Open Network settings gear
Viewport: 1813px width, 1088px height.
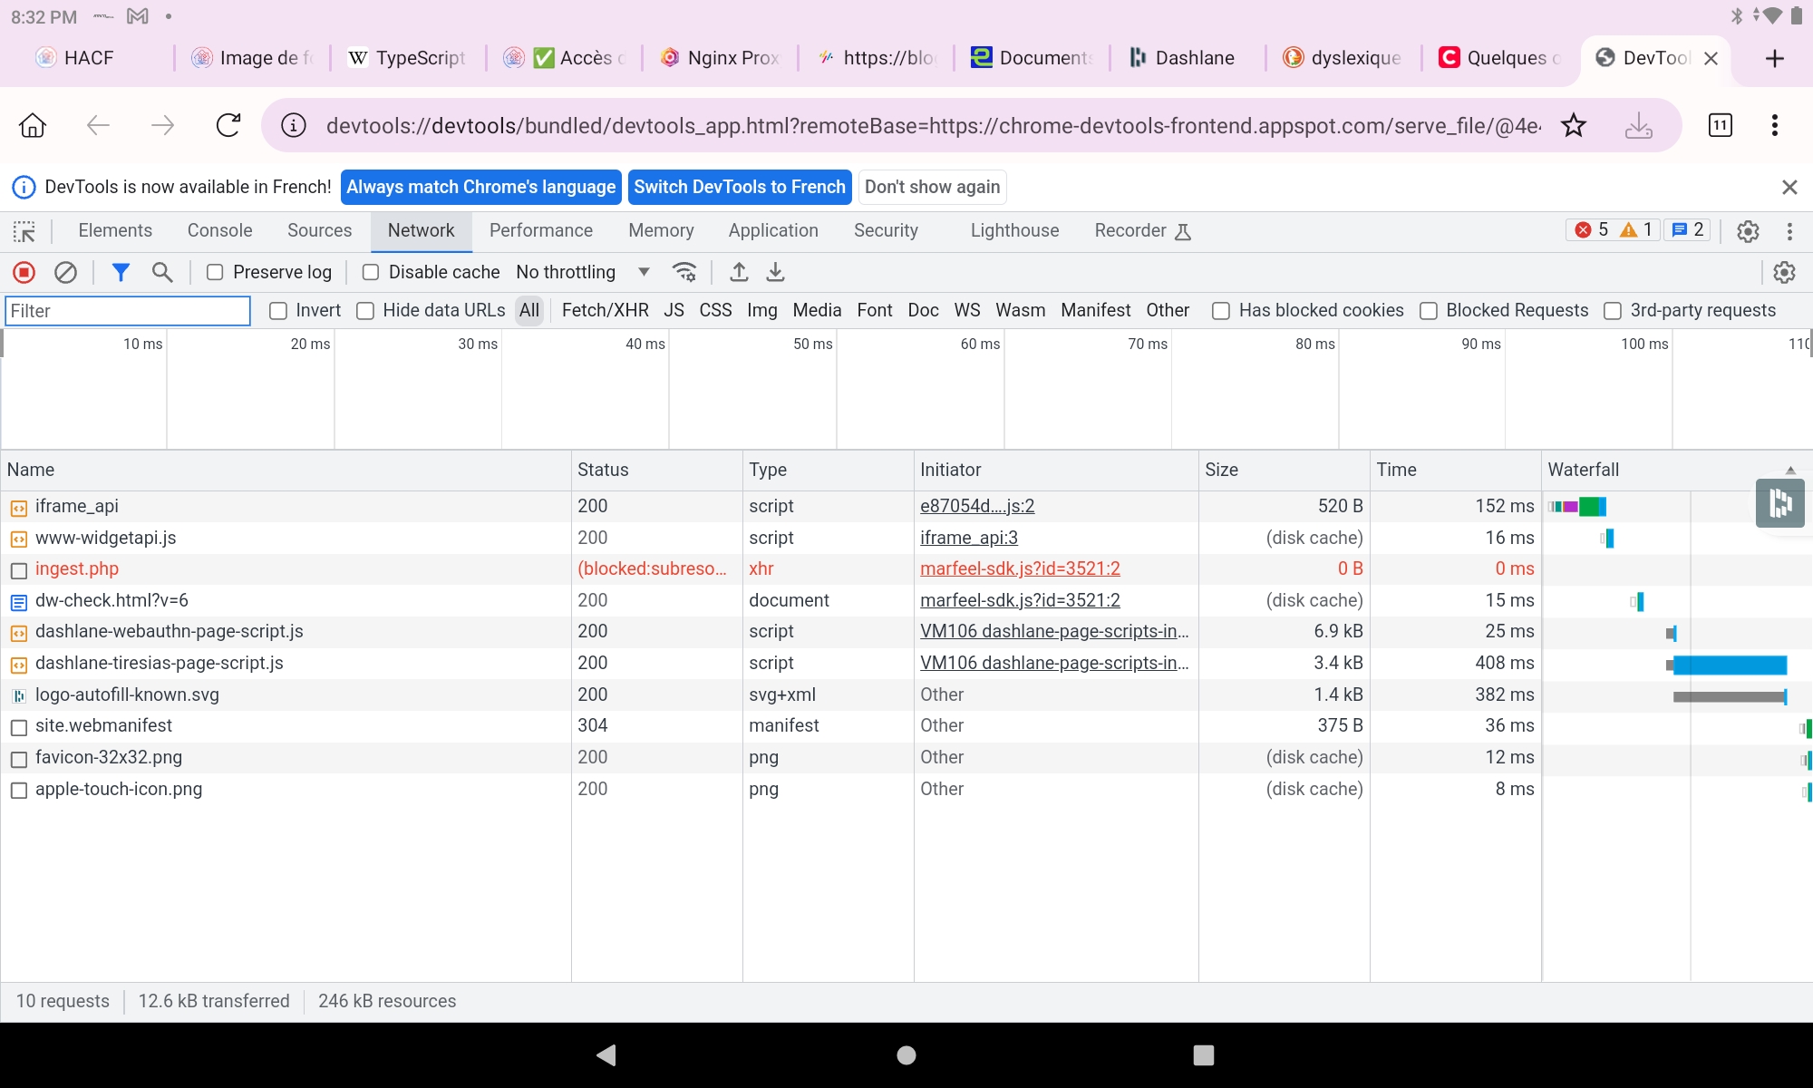click(1784, 272)
